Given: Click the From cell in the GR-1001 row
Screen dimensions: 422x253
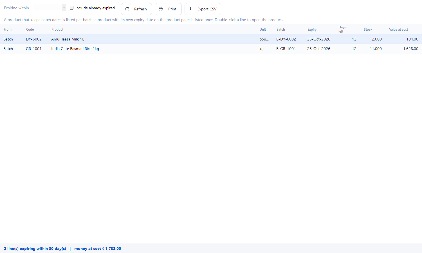Looking at the screenshot, I should [8, 49].
